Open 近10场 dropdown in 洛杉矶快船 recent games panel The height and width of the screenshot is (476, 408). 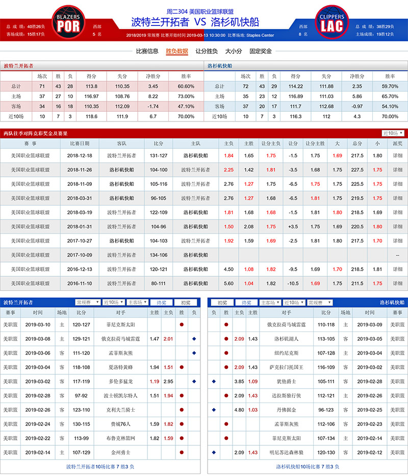(x=294, y=303)
